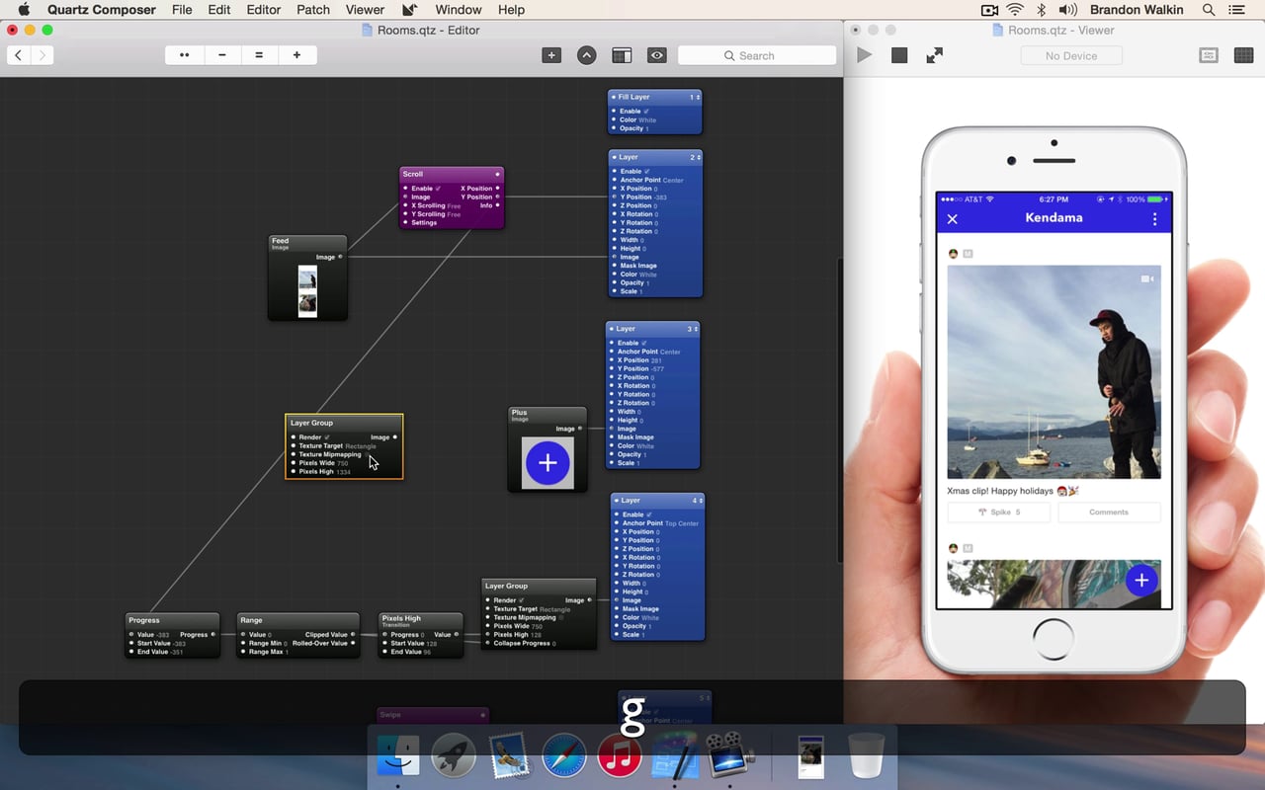Toggle Enable checkbox on Fill Layer patch

click(646, 112)
